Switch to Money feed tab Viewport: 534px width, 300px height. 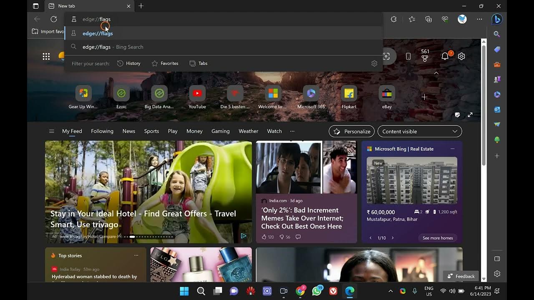(194, 131)
